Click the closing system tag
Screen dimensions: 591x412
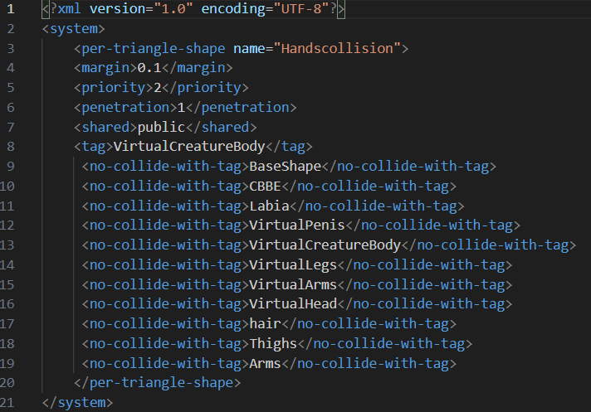click(x=77, y=403)
